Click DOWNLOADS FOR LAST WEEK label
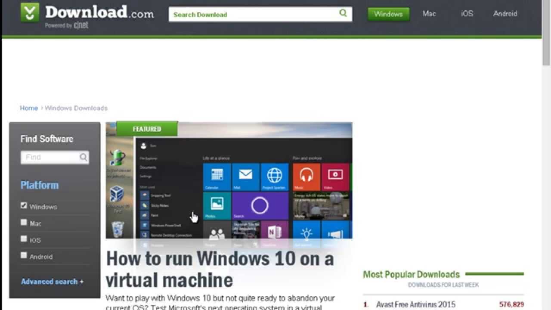This screenshot has height=310, width=551. 443,285
